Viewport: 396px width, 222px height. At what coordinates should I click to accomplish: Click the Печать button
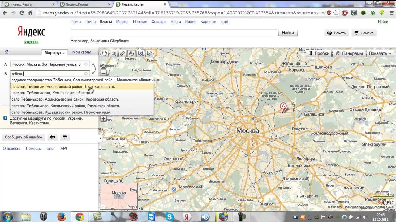pos(337,33)
